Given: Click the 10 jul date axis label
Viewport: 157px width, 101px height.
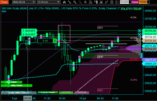Looking at the screenshot, I should click(x=82, y=98).
